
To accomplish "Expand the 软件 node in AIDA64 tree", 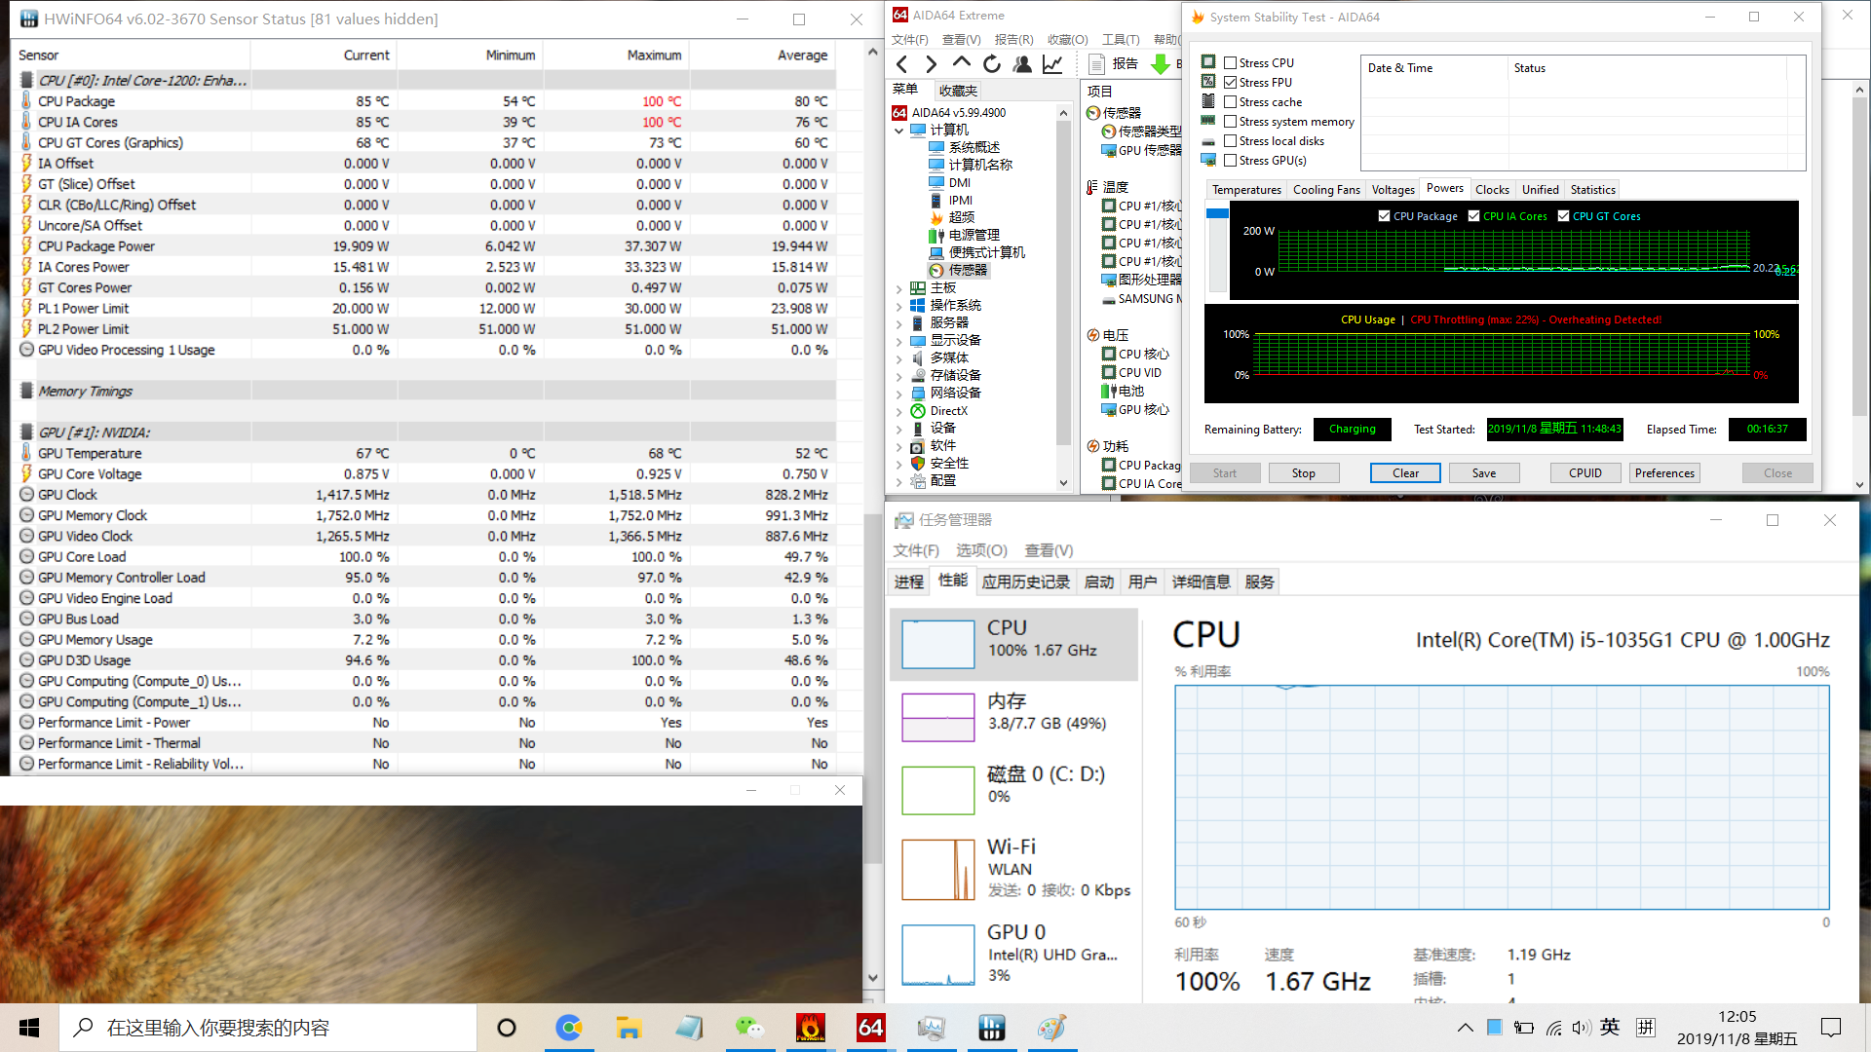I will (898, 446).
